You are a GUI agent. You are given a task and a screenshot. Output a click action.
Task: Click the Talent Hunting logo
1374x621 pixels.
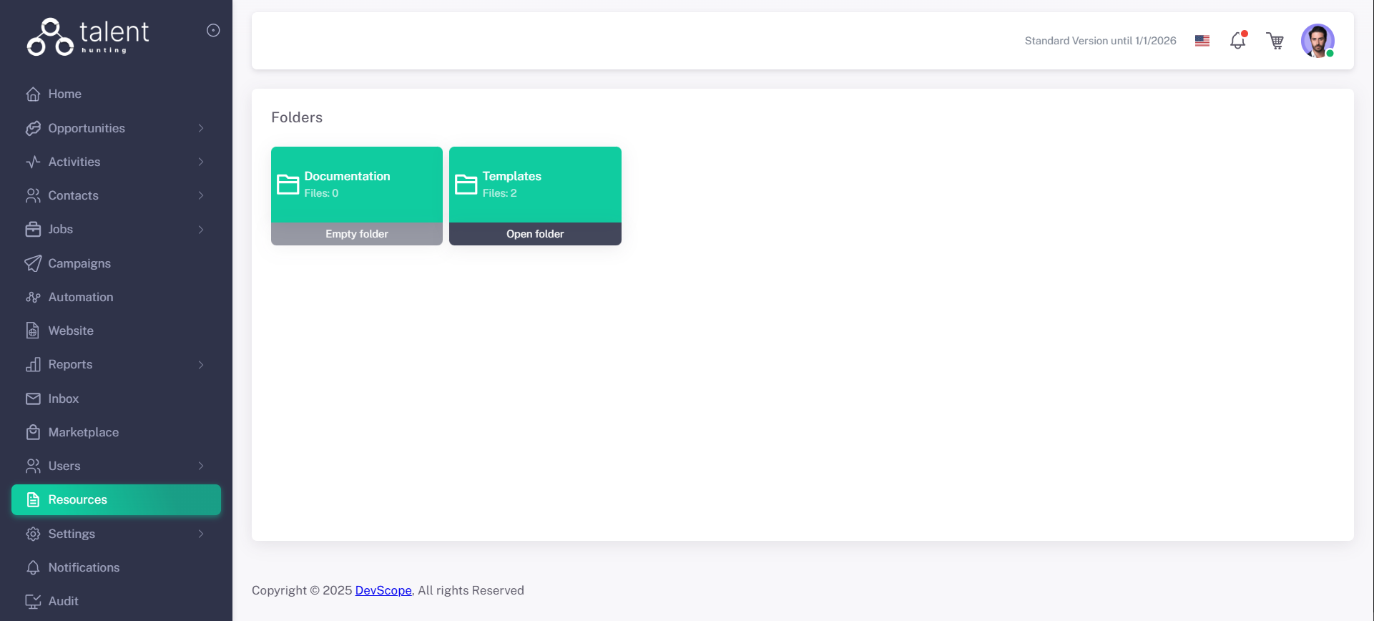tap(88, 36)
